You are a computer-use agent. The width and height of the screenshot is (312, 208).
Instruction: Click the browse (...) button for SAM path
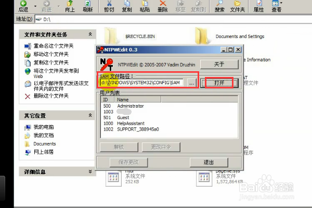191,83
